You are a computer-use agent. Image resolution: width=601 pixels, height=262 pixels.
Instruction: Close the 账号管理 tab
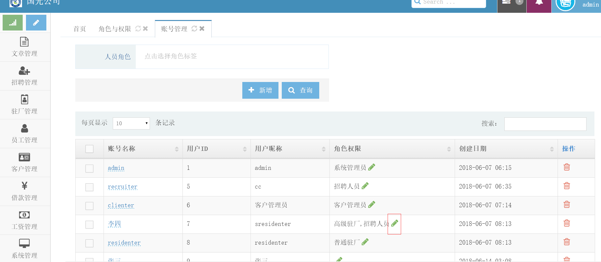[x=202, y=29]
